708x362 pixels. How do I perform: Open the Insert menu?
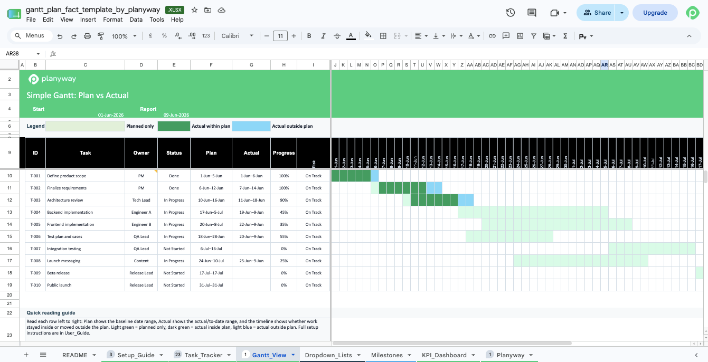point(88,20)
